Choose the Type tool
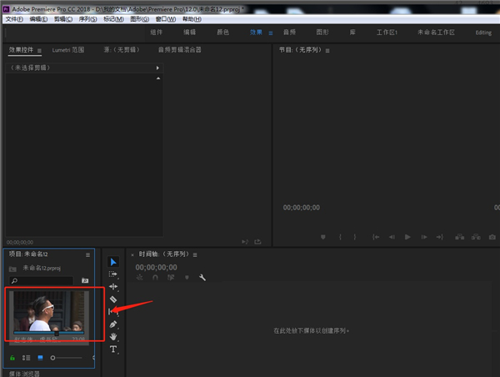 113,349
